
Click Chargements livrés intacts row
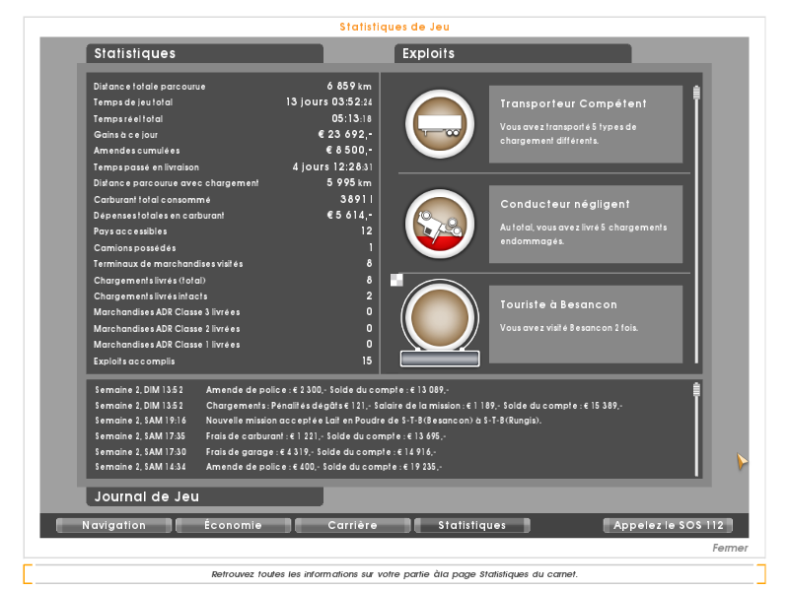click(x=233, y=296)
